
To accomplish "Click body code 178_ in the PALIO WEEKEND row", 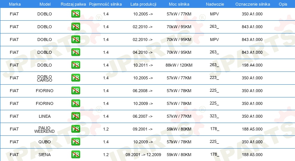I will click(x=215, y=129).
